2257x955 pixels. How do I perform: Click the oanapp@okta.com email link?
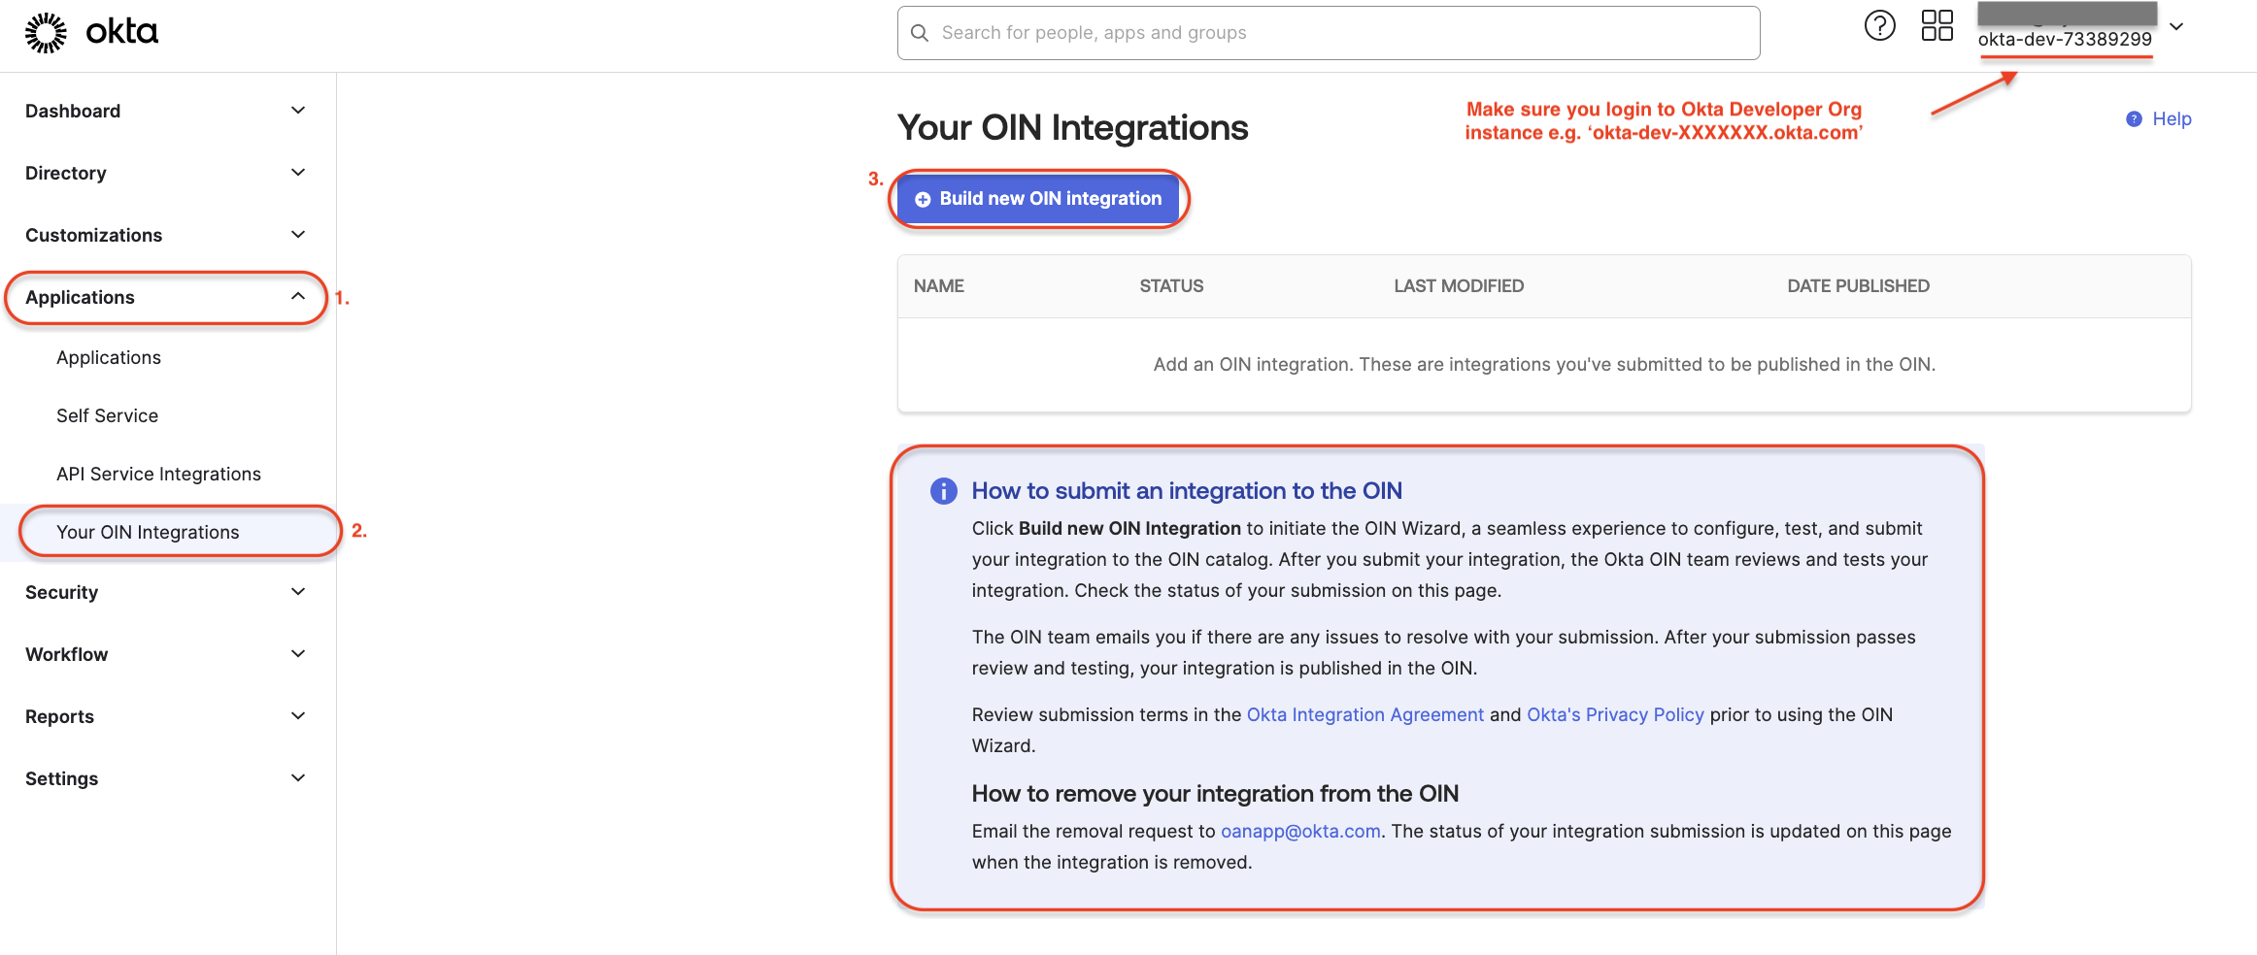tap(1299, 831)
